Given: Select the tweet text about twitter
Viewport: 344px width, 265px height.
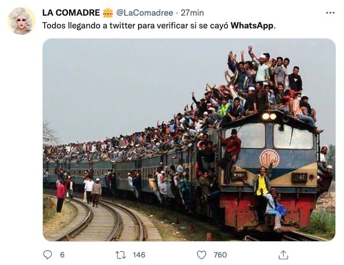Looking at the screenshot, I should tap(159, 26).
